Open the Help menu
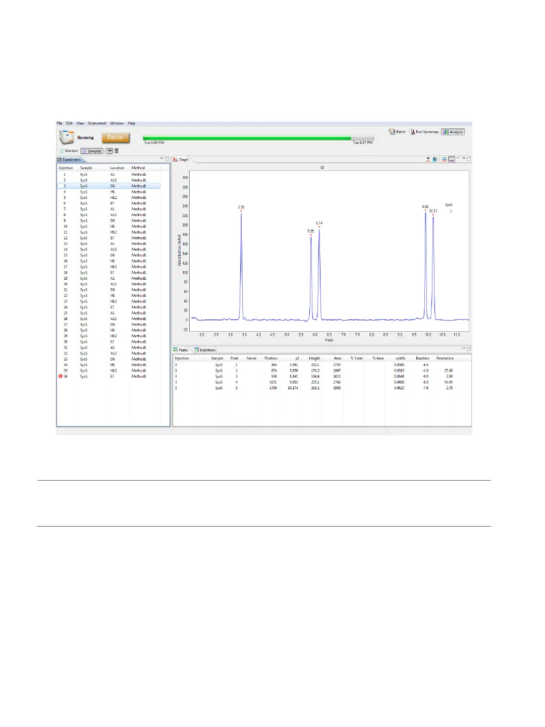The height and width of the screenshot is (727, 545). point(131,123)
